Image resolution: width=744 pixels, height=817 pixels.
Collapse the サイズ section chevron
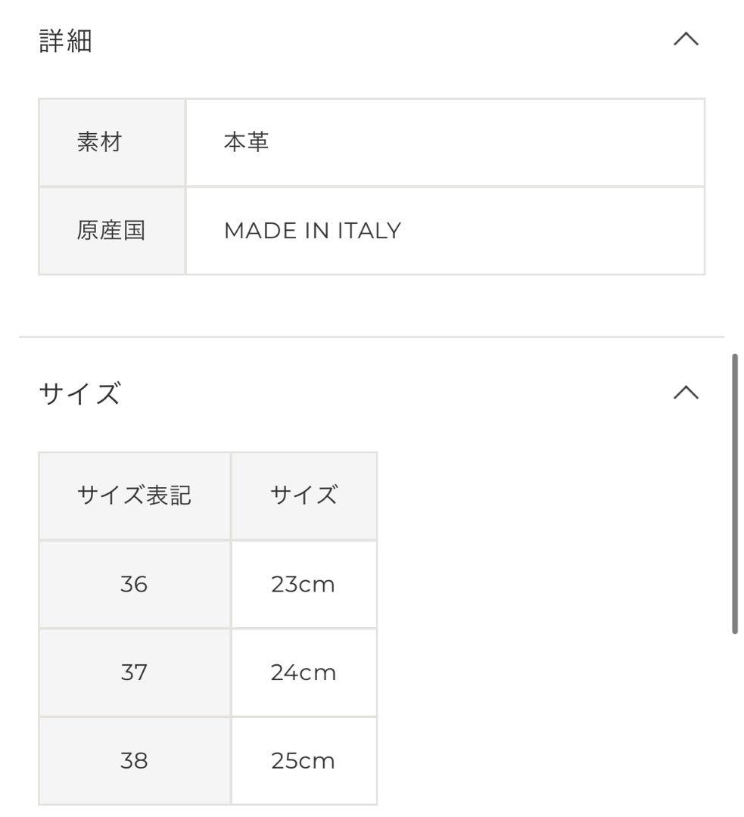click(x=686, y=392)
